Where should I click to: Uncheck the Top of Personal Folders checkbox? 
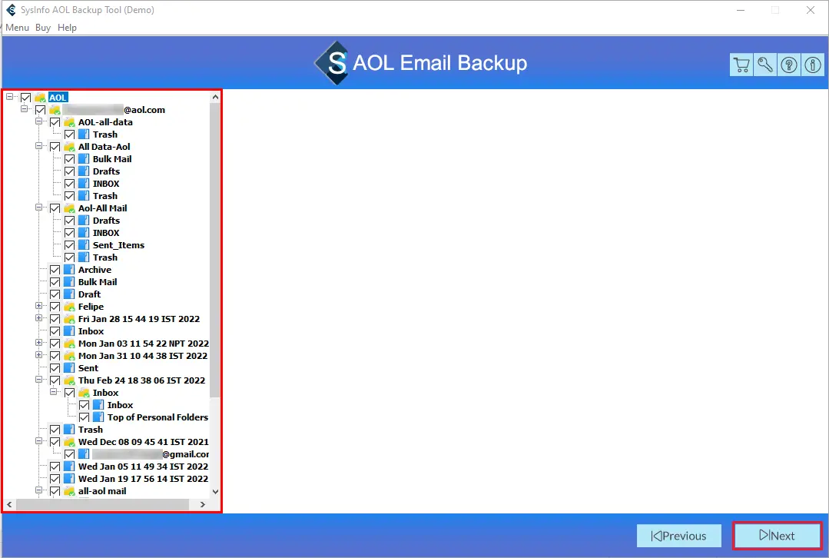(x=84, y=417)
